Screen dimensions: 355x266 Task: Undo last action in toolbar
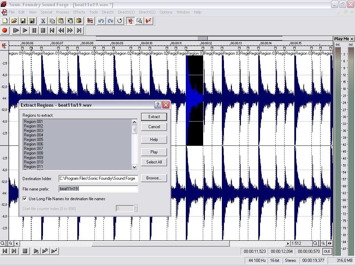(x=101, y=21)
